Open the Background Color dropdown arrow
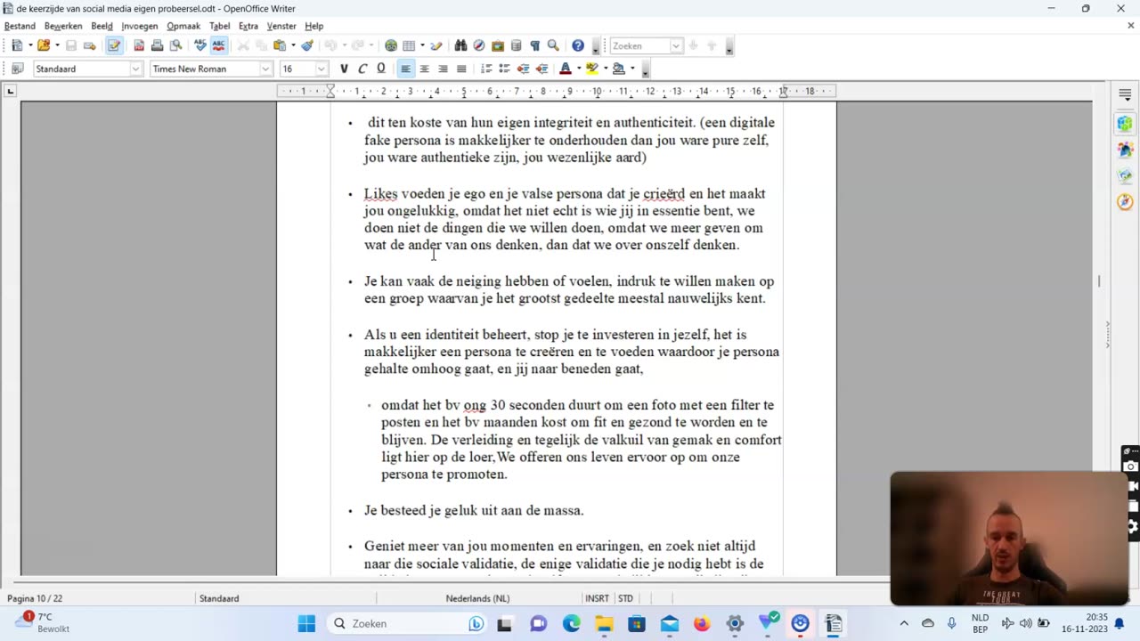1140x641 pixels. 631,69
